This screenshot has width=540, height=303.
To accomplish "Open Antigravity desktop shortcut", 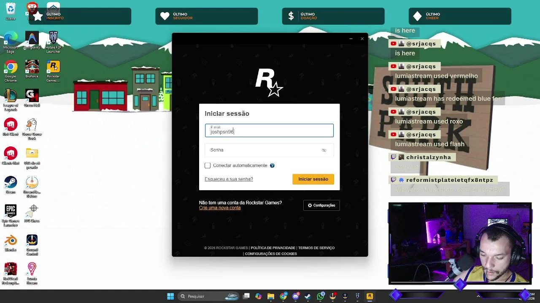I will point(32,40).
